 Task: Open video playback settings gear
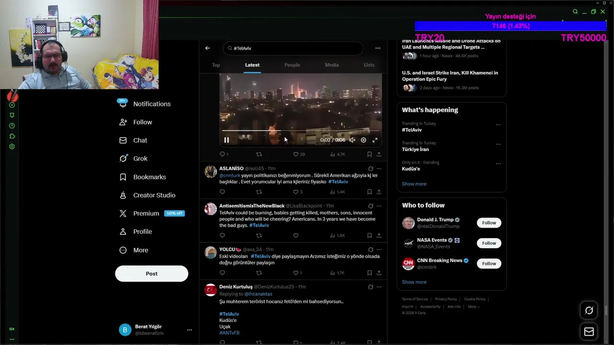364,140
